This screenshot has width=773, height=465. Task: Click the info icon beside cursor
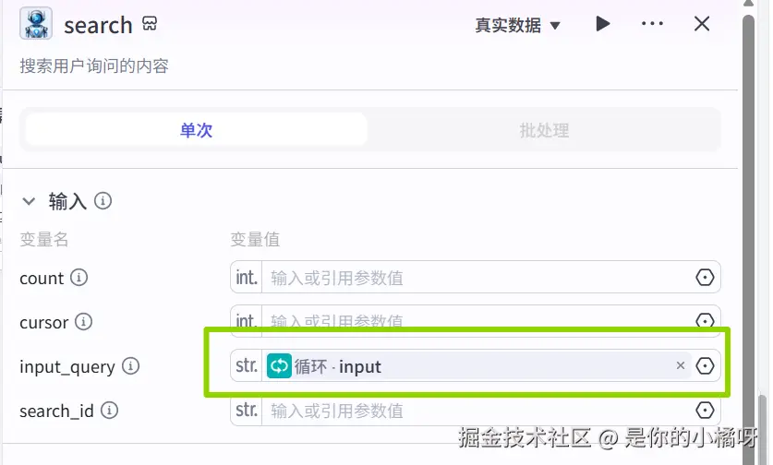83,322
